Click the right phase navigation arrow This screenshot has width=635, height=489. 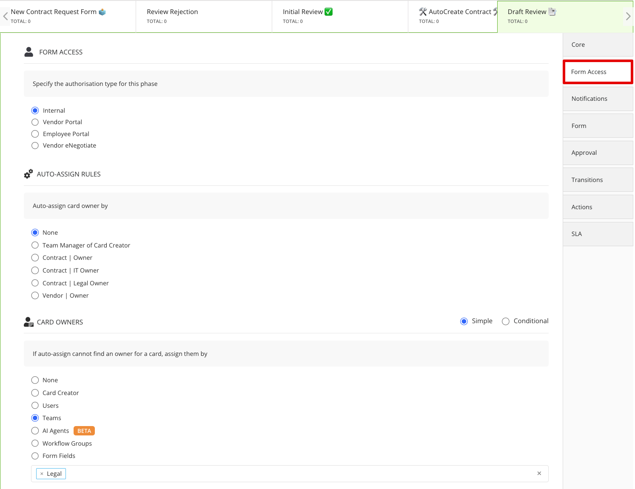point(628,17)
